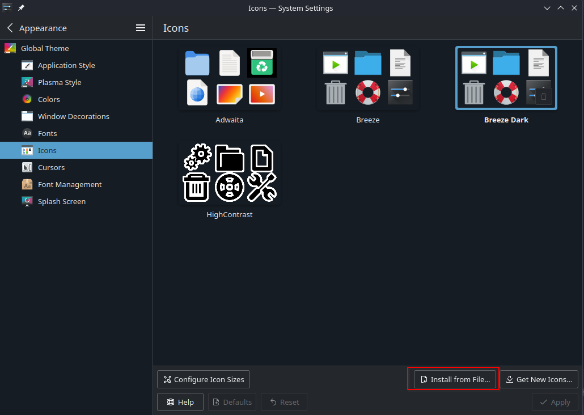Click the Splash Screen icon

point(27,201)
